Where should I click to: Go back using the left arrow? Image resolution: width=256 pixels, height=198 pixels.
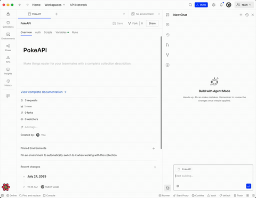[20, 5]
